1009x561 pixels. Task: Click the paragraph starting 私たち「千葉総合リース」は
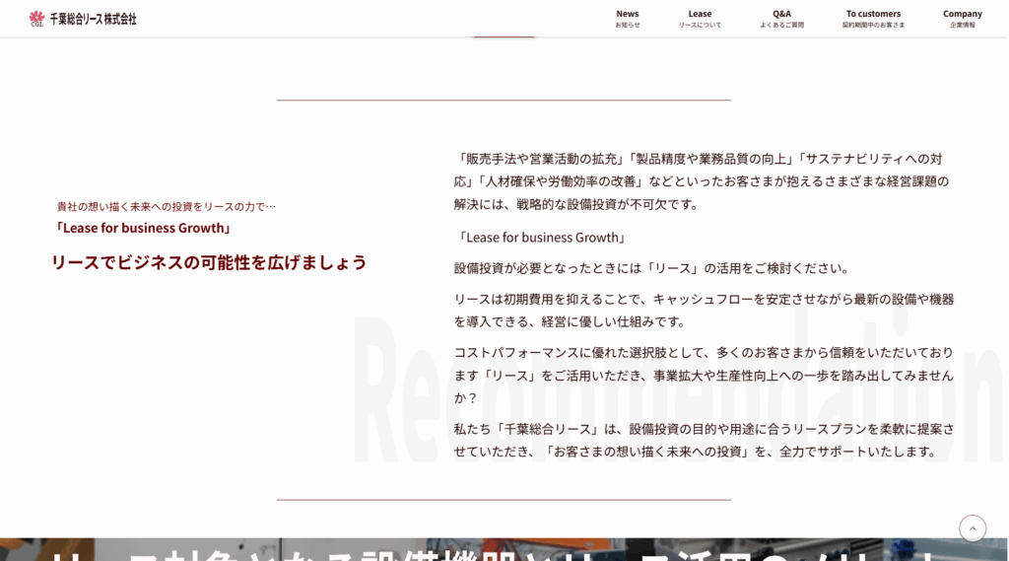coord(704,441)
